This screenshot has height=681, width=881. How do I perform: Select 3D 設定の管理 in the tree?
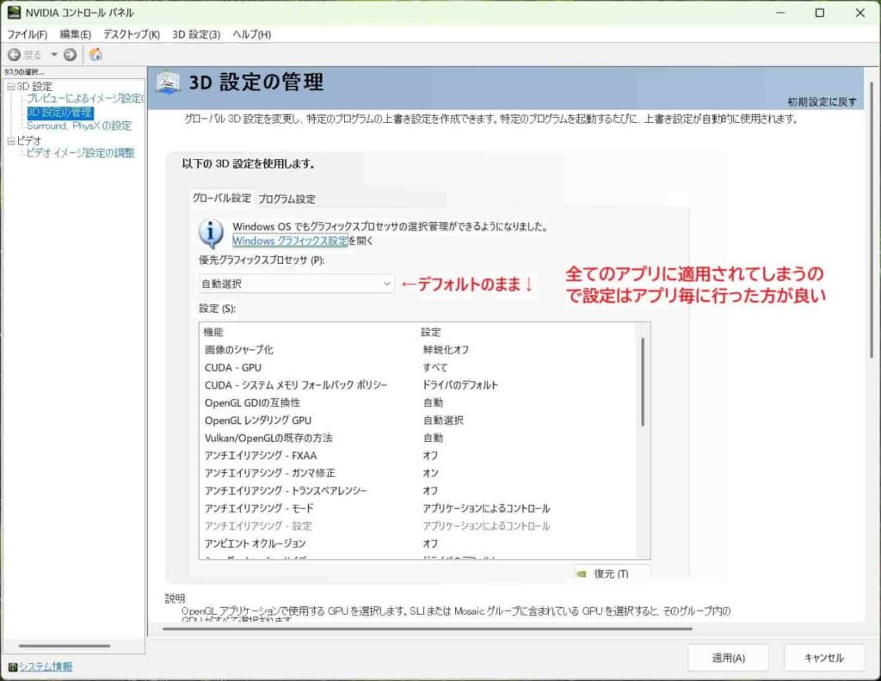click(59, 113)
